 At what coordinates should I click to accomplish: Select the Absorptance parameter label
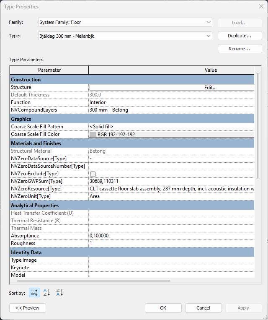(25, 236)
